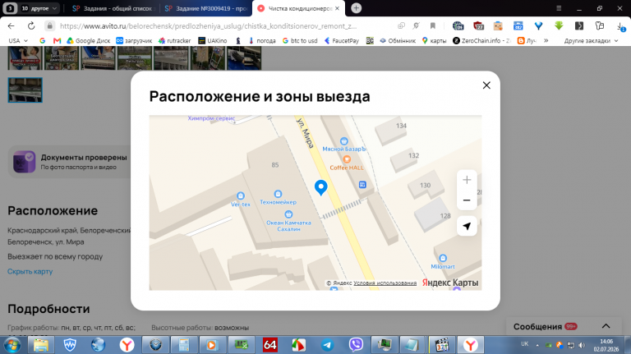Select Vertex shop marker on the map
Viewport: 631px width, 354px height.
pyautogui.click(x=241, y=200)
